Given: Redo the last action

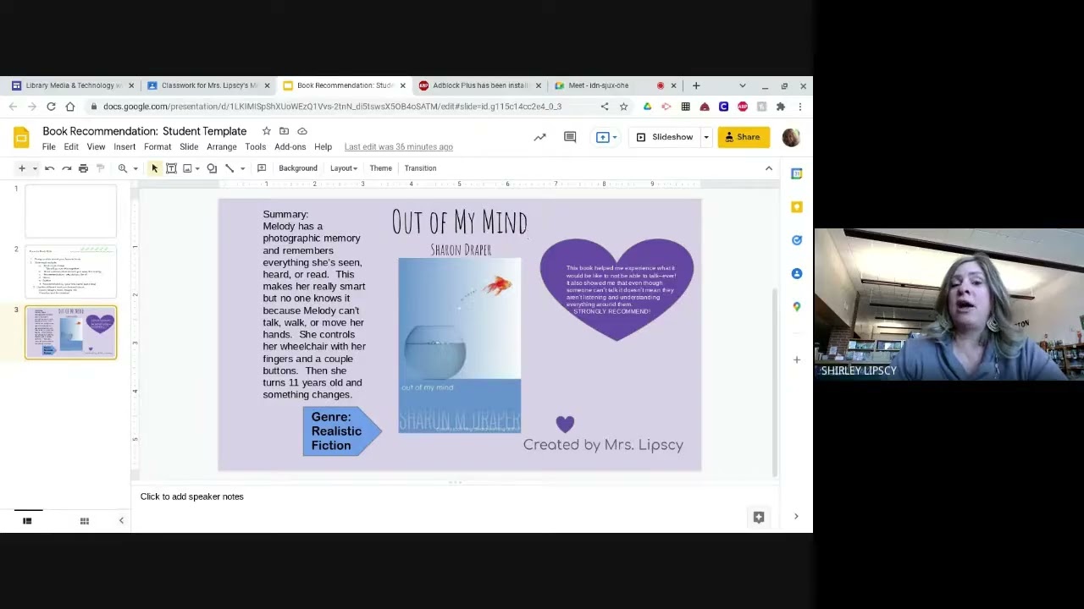Looking at the screenshot, I should [x=67, y=168].
